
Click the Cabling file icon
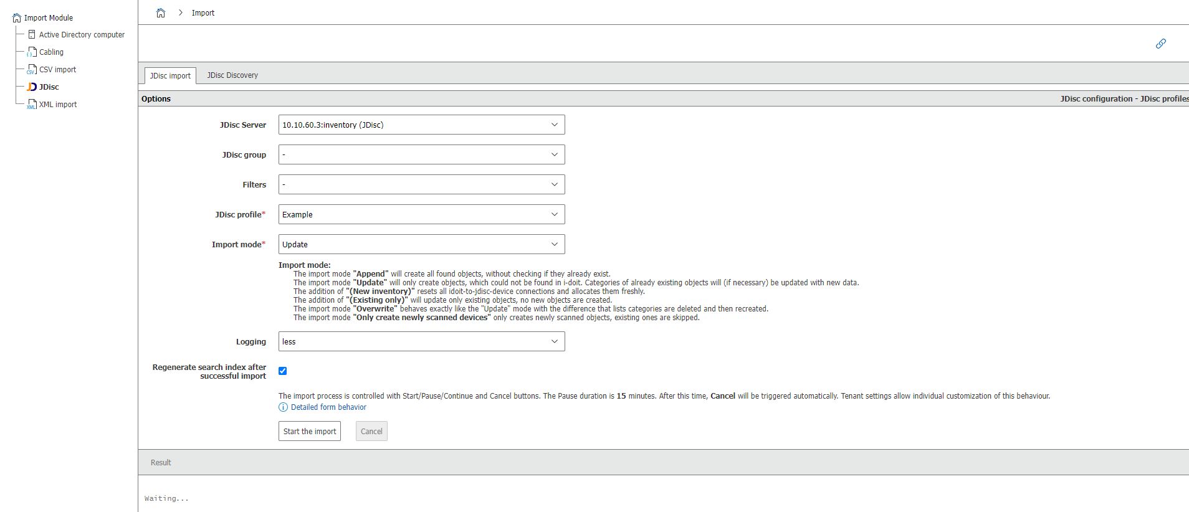pos(32,52)
